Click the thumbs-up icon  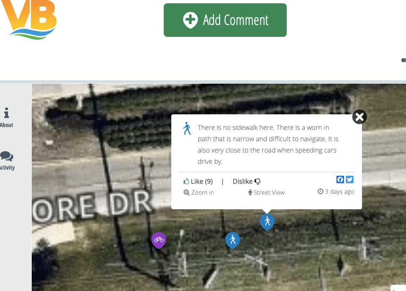[x=186, y=181]
